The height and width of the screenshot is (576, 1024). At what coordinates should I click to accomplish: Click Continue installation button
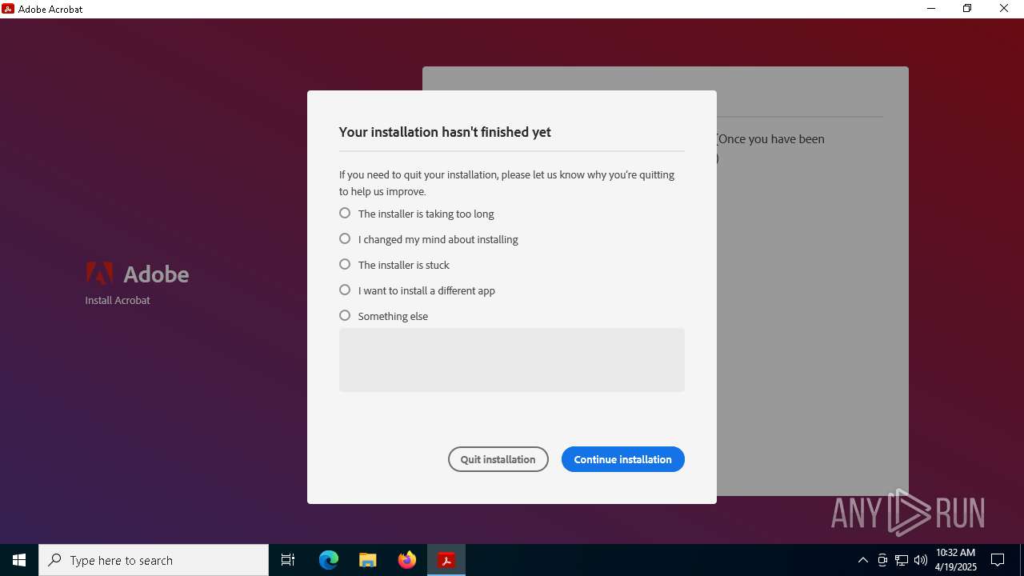(x=623, y=459)
